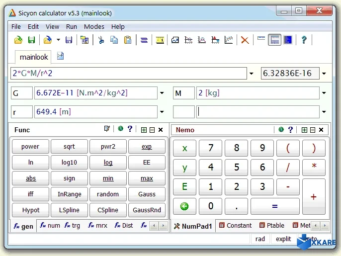Click the copy documents icon

pyautogui.click(x=114, y=40)
